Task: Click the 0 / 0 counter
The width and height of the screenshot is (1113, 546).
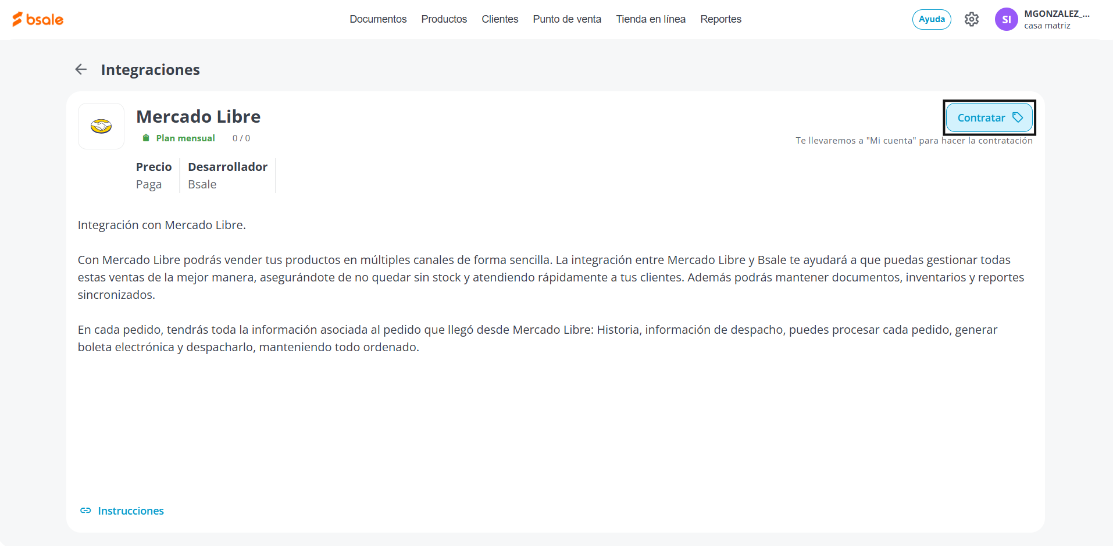Action: pos(241,138)
